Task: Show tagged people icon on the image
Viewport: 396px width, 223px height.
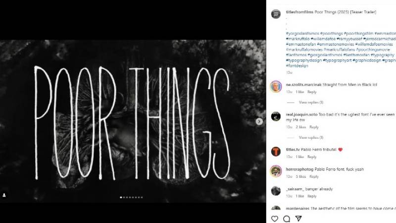Action: tap(4, 195)
